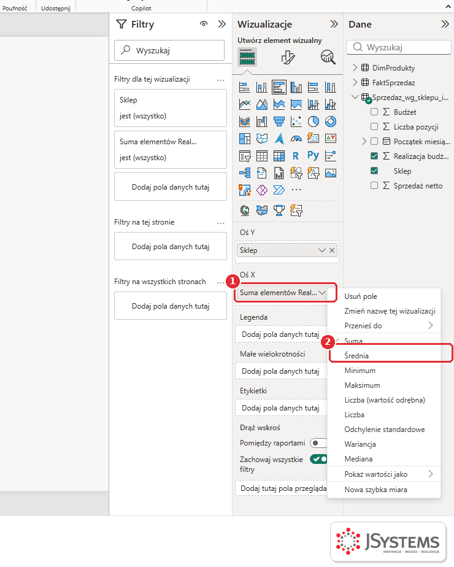Open the Suma elementów Real... field dropdown
The image size is (454, 567).
click(322, 293)
